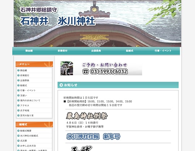
Task: Open 宮司の独り言 sidebar link
Action: 27,115
